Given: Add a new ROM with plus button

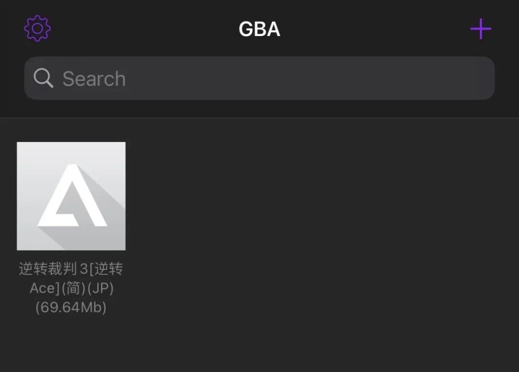Looking at the screenshot, I should click(x=481, y=29).
